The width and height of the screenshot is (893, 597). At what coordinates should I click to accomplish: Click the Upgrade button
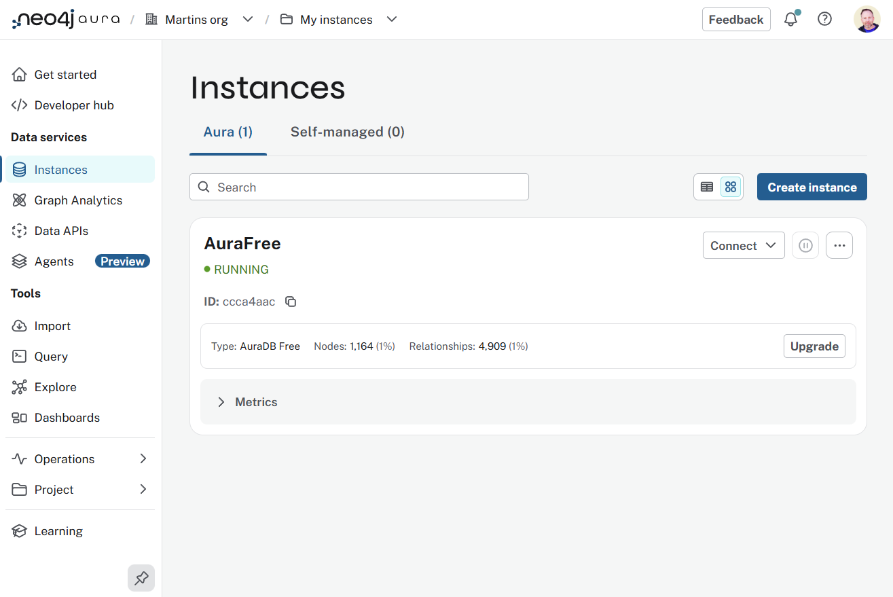814,346
